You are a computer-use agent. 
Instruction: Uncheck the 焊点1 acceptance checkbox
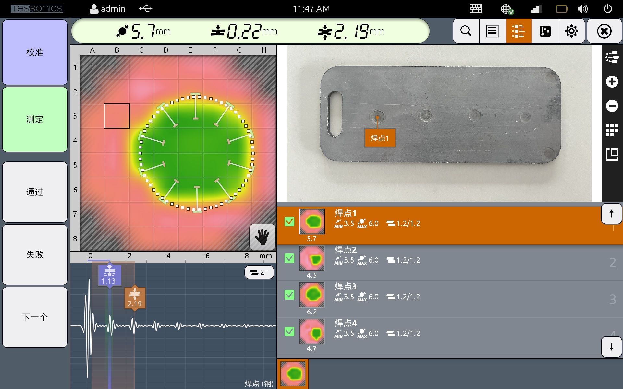click(290, 222)
